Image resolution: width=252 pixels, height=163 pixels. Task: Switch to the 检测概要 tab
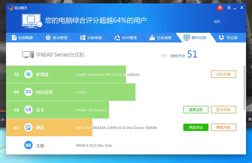[x=22, y=38]
